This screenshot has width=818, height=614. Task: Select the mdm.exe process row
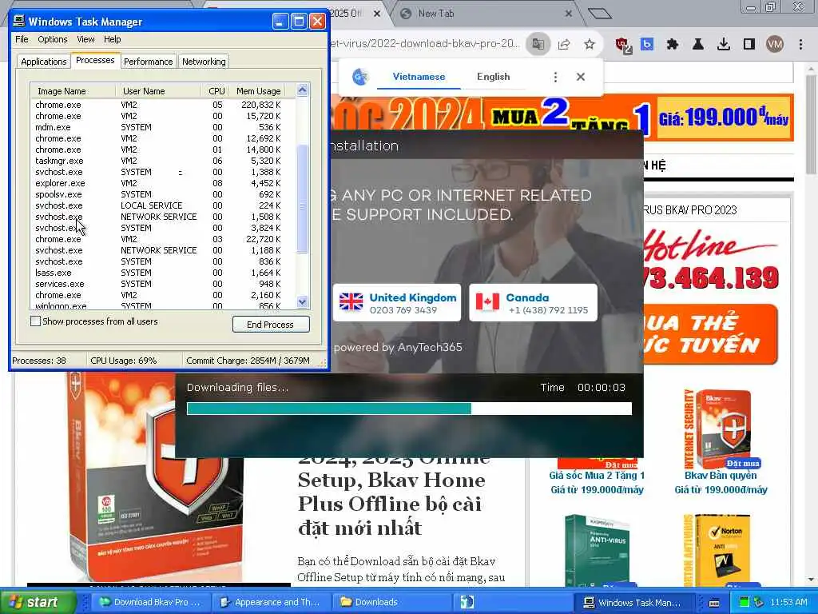click(163, 127)
